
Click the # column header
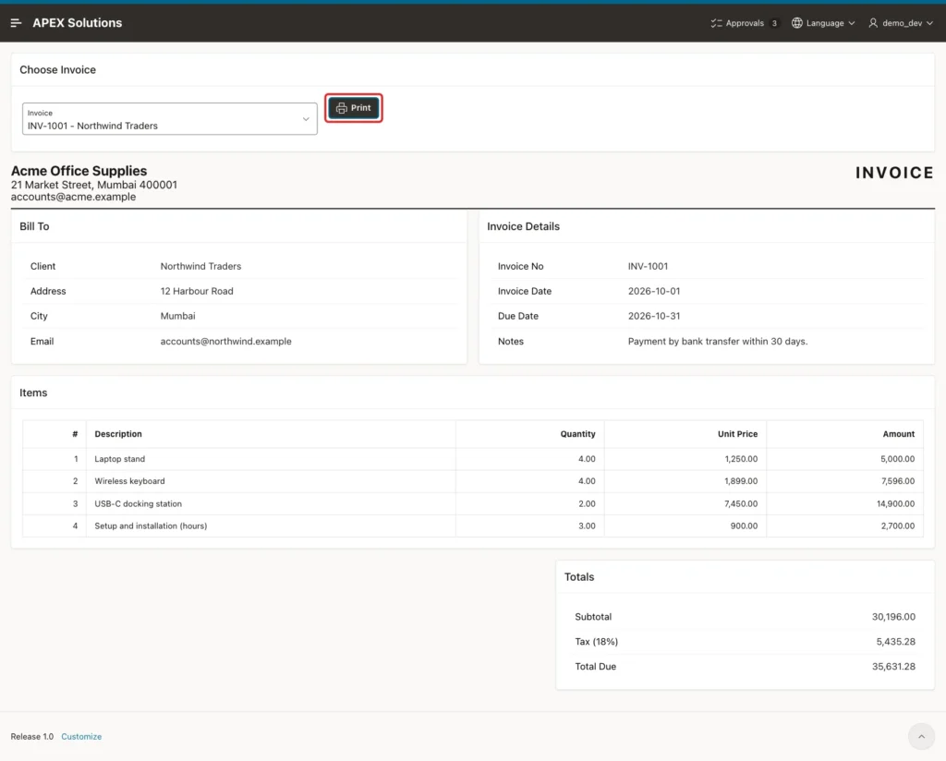(x=75, y=434)
